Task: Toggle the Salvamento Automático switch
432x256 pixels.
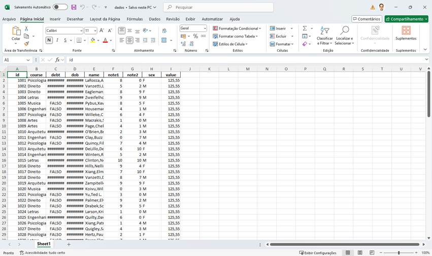Action: [60, 7]
